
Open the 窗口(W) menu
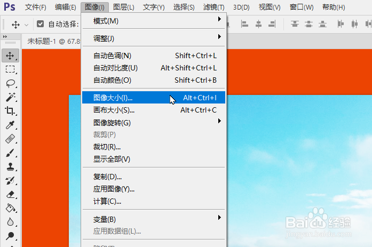pos(302,7)
